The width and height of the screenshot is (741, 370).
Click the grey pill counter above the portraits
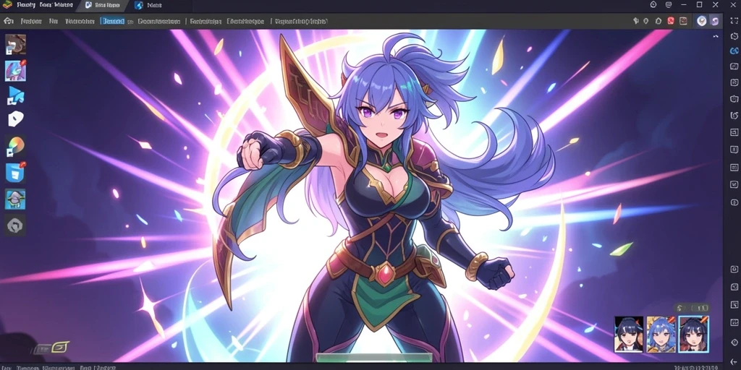coord(693,308)
